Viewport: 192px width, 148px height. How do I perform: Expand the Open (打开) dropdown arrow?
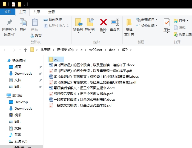point(187,21)
